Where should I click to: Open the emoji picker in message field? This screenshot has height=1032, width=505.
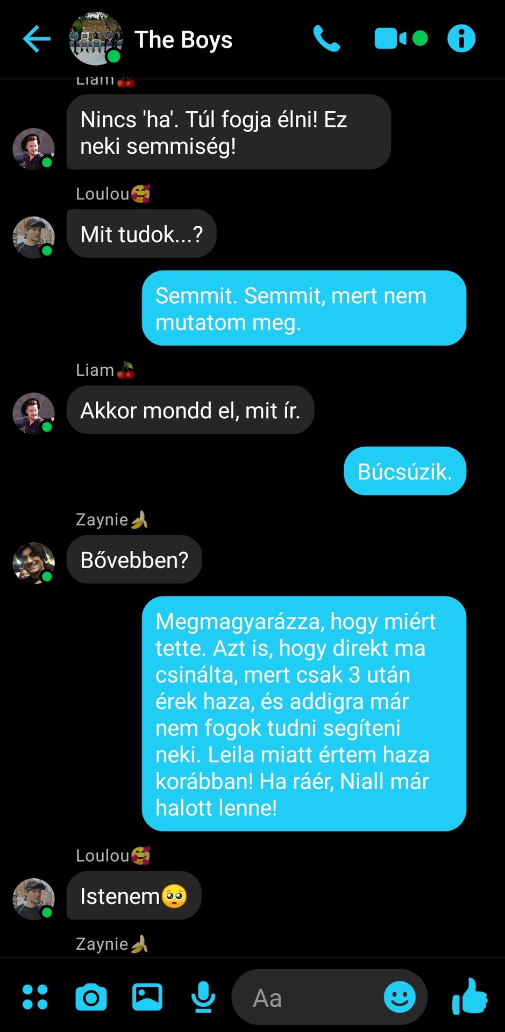click(400, 997)
